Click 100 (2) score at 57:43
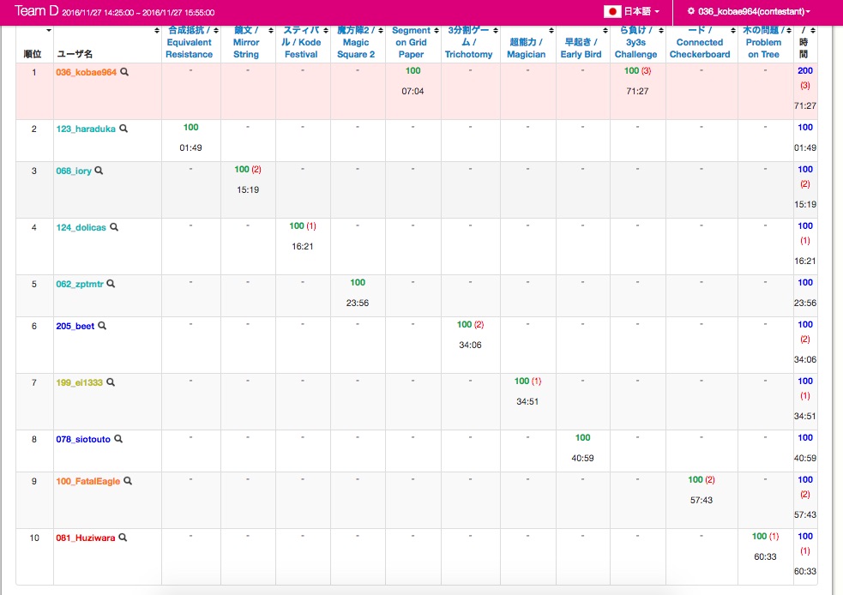This screenshot has width=843, height=595. tap(701, 479)
